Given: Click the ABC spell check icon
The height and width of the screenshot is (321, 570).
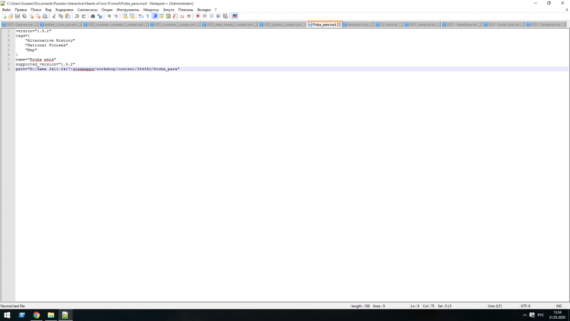Looking at the screenshot, I should pos(235,16).
